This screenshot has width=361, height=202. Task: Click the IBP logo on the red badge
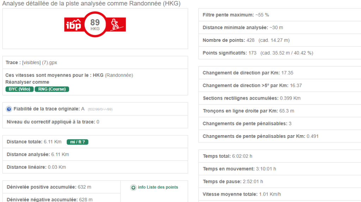pyautogui.click(x=74, y=25)
